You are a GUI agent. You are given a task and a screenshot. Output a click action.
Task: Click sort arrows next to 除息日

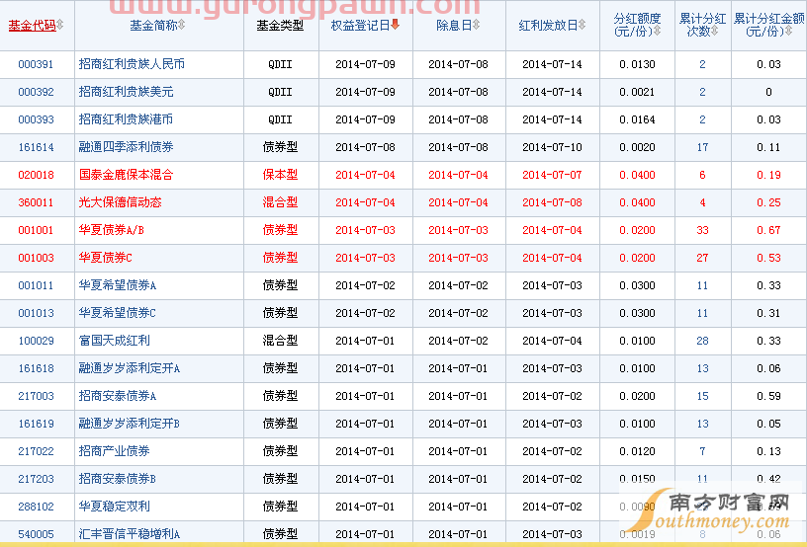click(x=476, y=25)
